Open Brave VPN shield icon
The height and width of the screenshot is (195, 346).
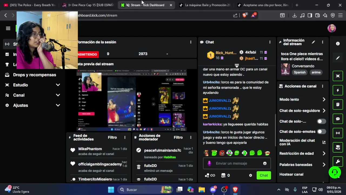[x=333, y=15]
